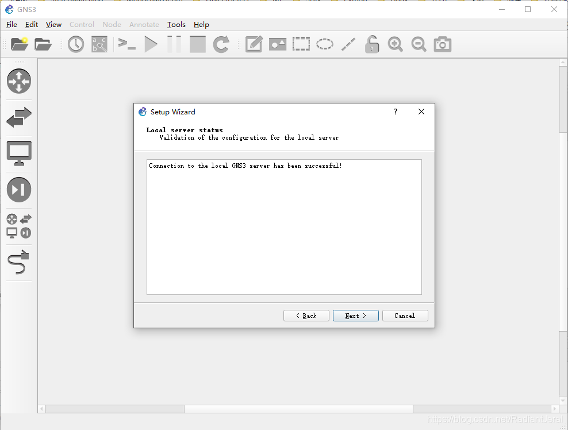The image size is (568, 430).
Task: Browse routers in the device sidebar
Action: pyautogui.click(x=19, y=81)
